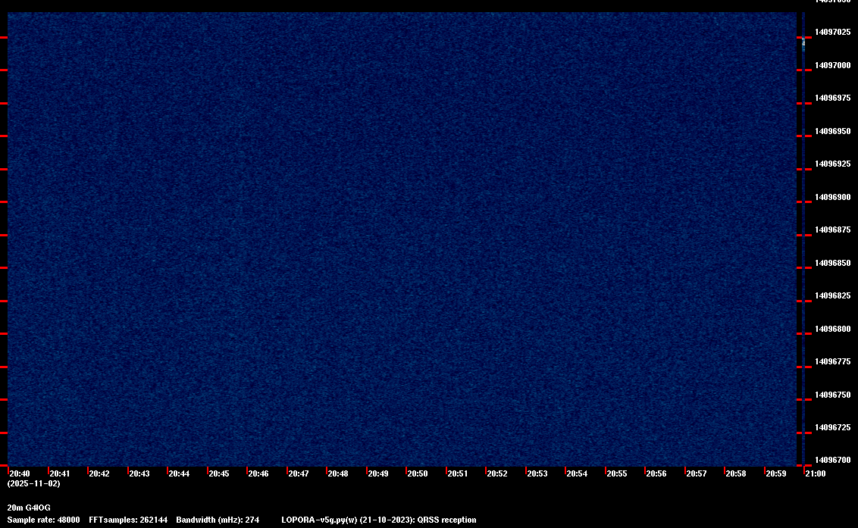Click the 20:58 time axis label

click(x=735, y=473)
